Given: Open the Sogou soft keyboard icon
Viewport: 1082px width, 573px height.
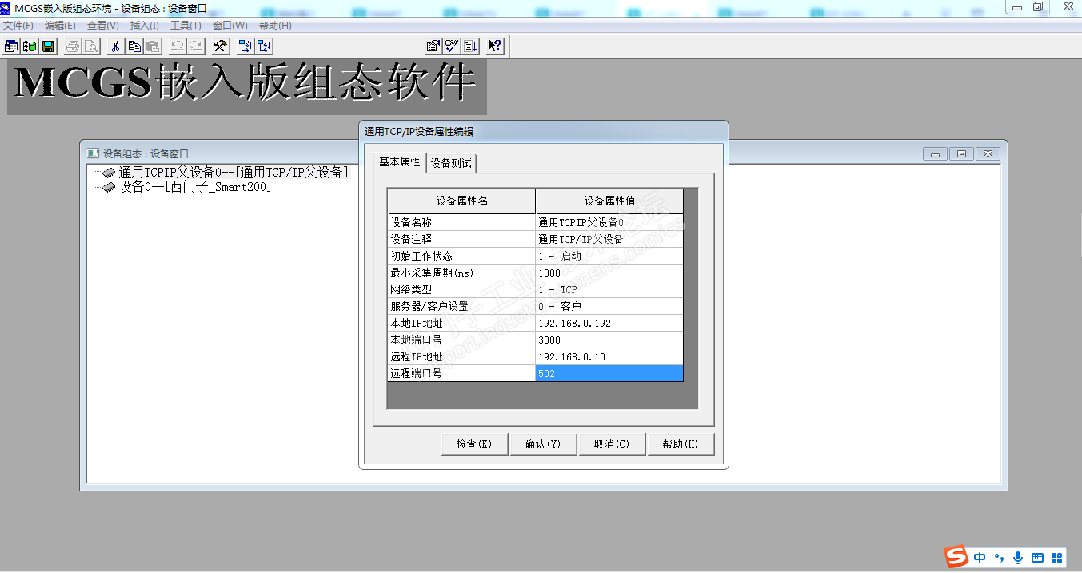Looking at the screenshot, I should pyautogui.click(x=1038, y=558).
